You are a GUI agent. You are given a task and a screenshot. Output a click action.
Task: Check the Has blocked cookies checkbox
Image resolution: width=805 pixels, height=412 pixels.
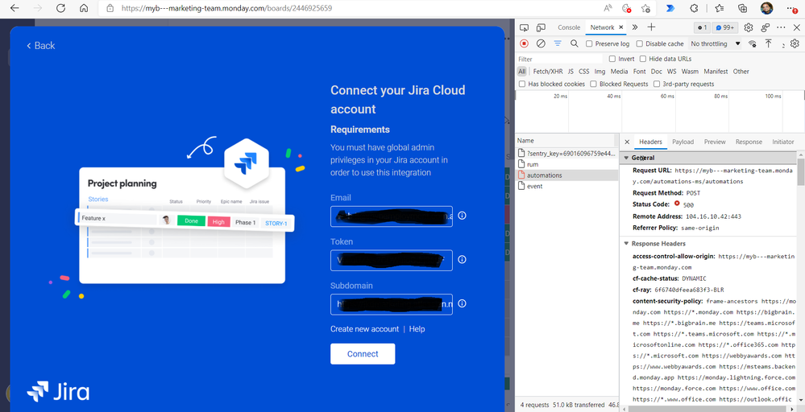(522, 84)
